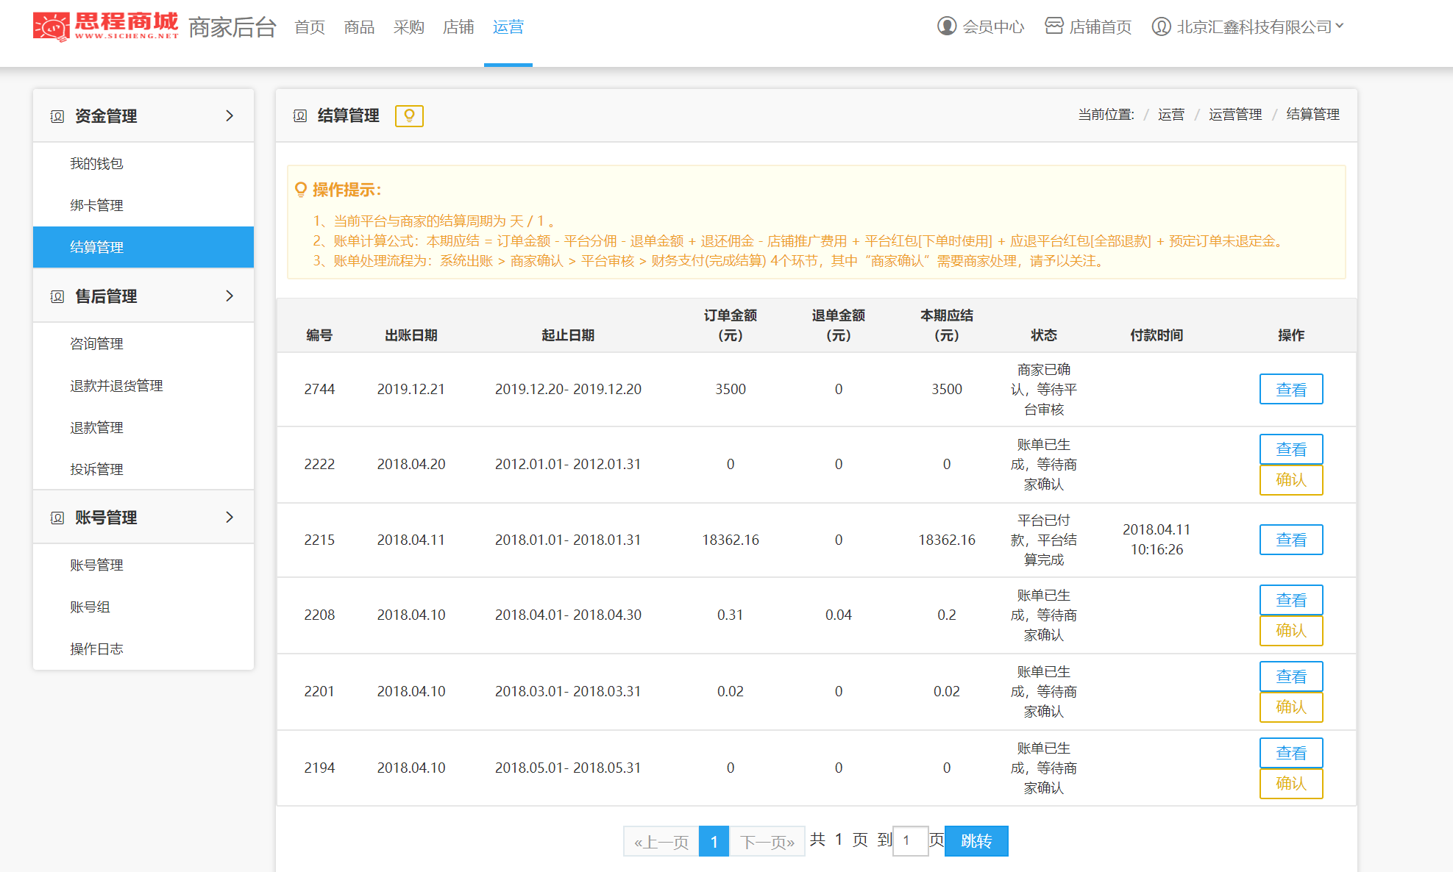Click the company account avatar icon
The width and height of the screenshot is (1453, 872).
click(x=1161, y=26)
